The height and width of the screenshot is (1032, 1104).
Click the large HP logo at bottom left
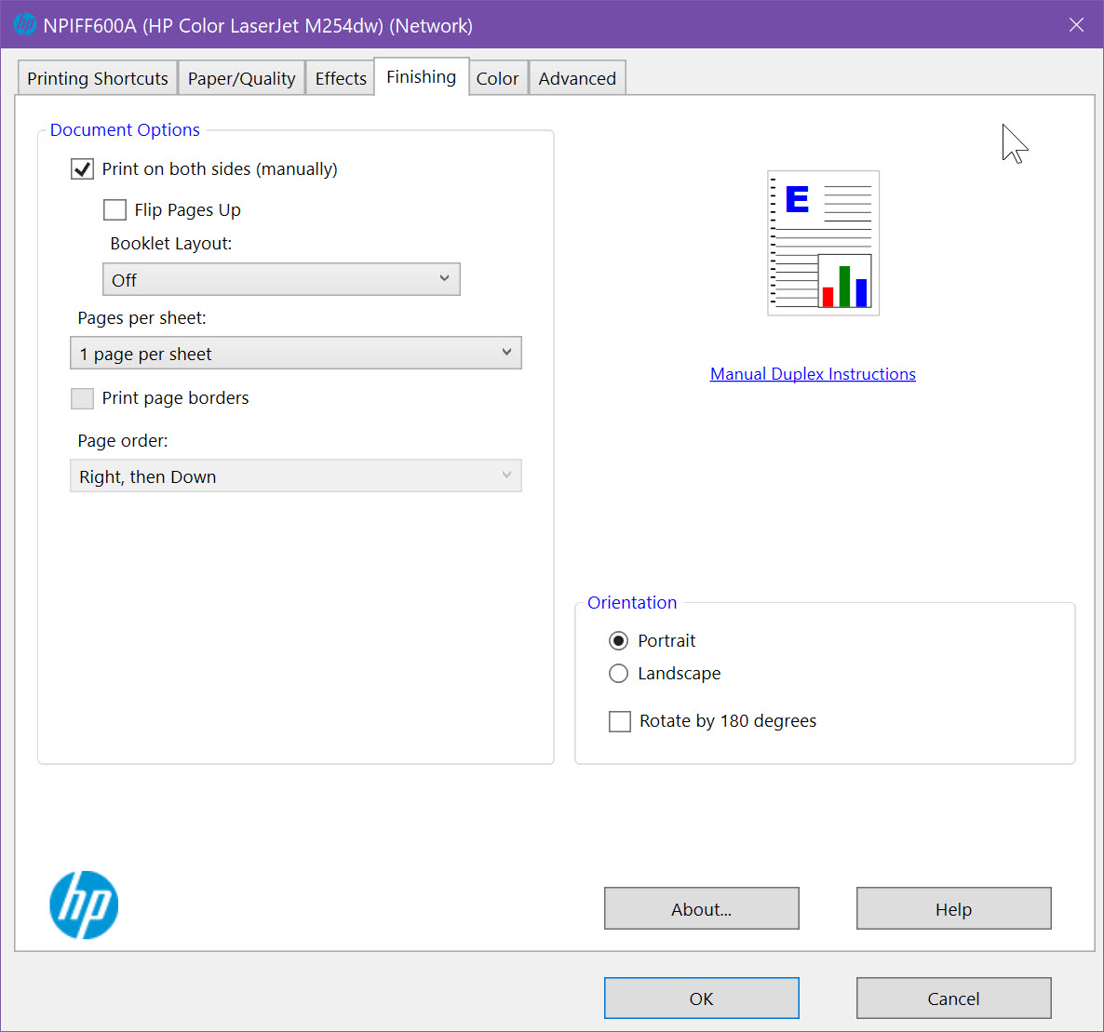point(84,905)
